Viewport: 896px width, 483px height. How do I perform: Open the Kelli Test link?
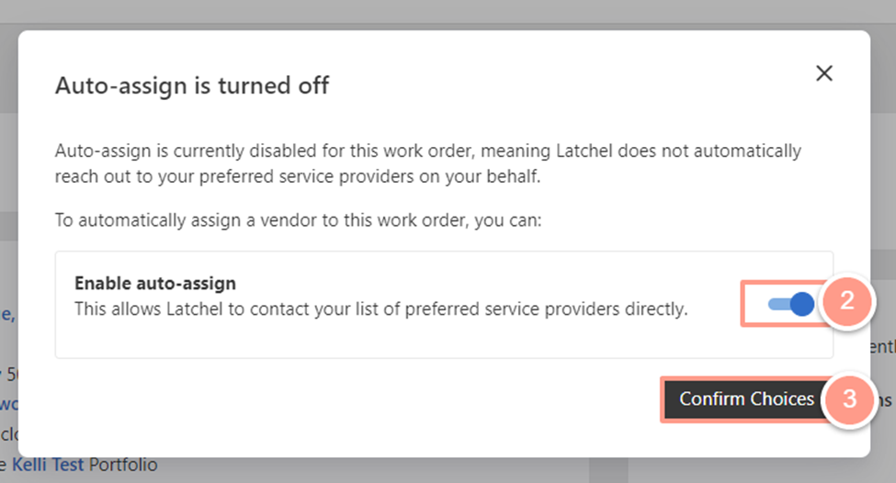48,465
